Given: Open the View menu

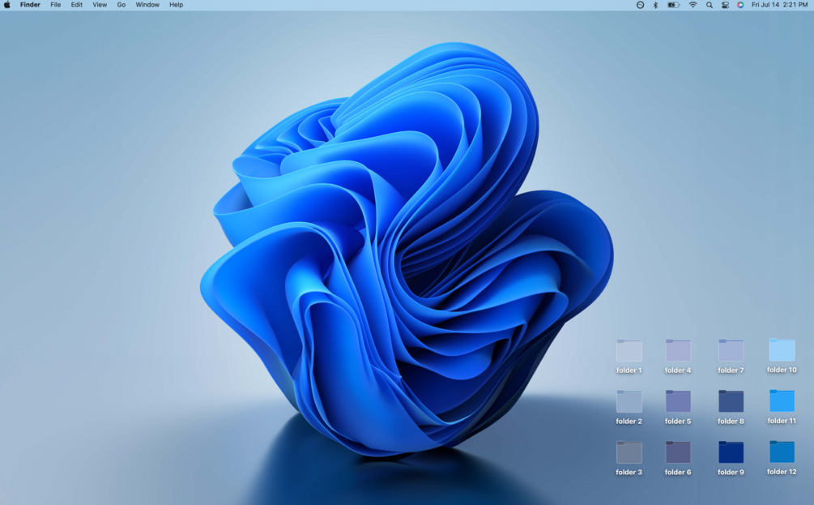Looking at the screenshot, I should click(100, 5).
